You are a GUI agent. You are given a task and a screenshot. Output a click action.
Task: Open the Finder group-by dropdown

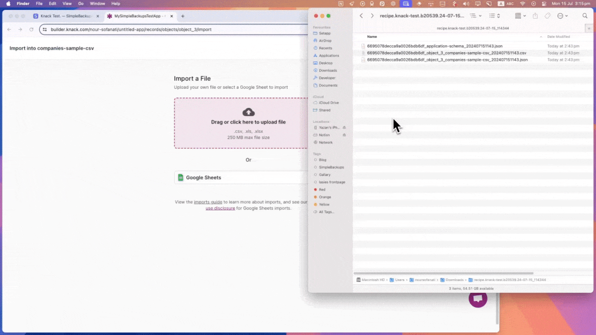[x=520, y=16]
